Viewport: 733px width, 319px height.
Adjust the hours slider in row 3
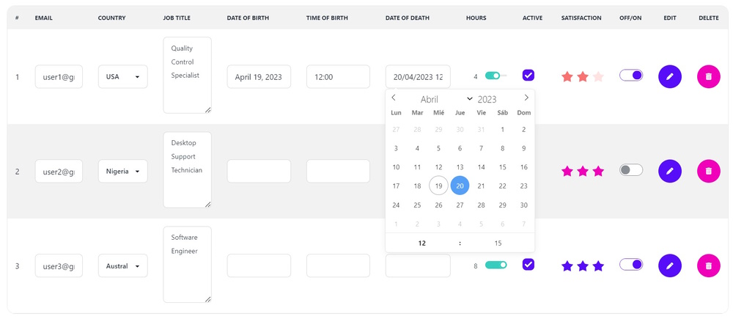pos(496,265)
